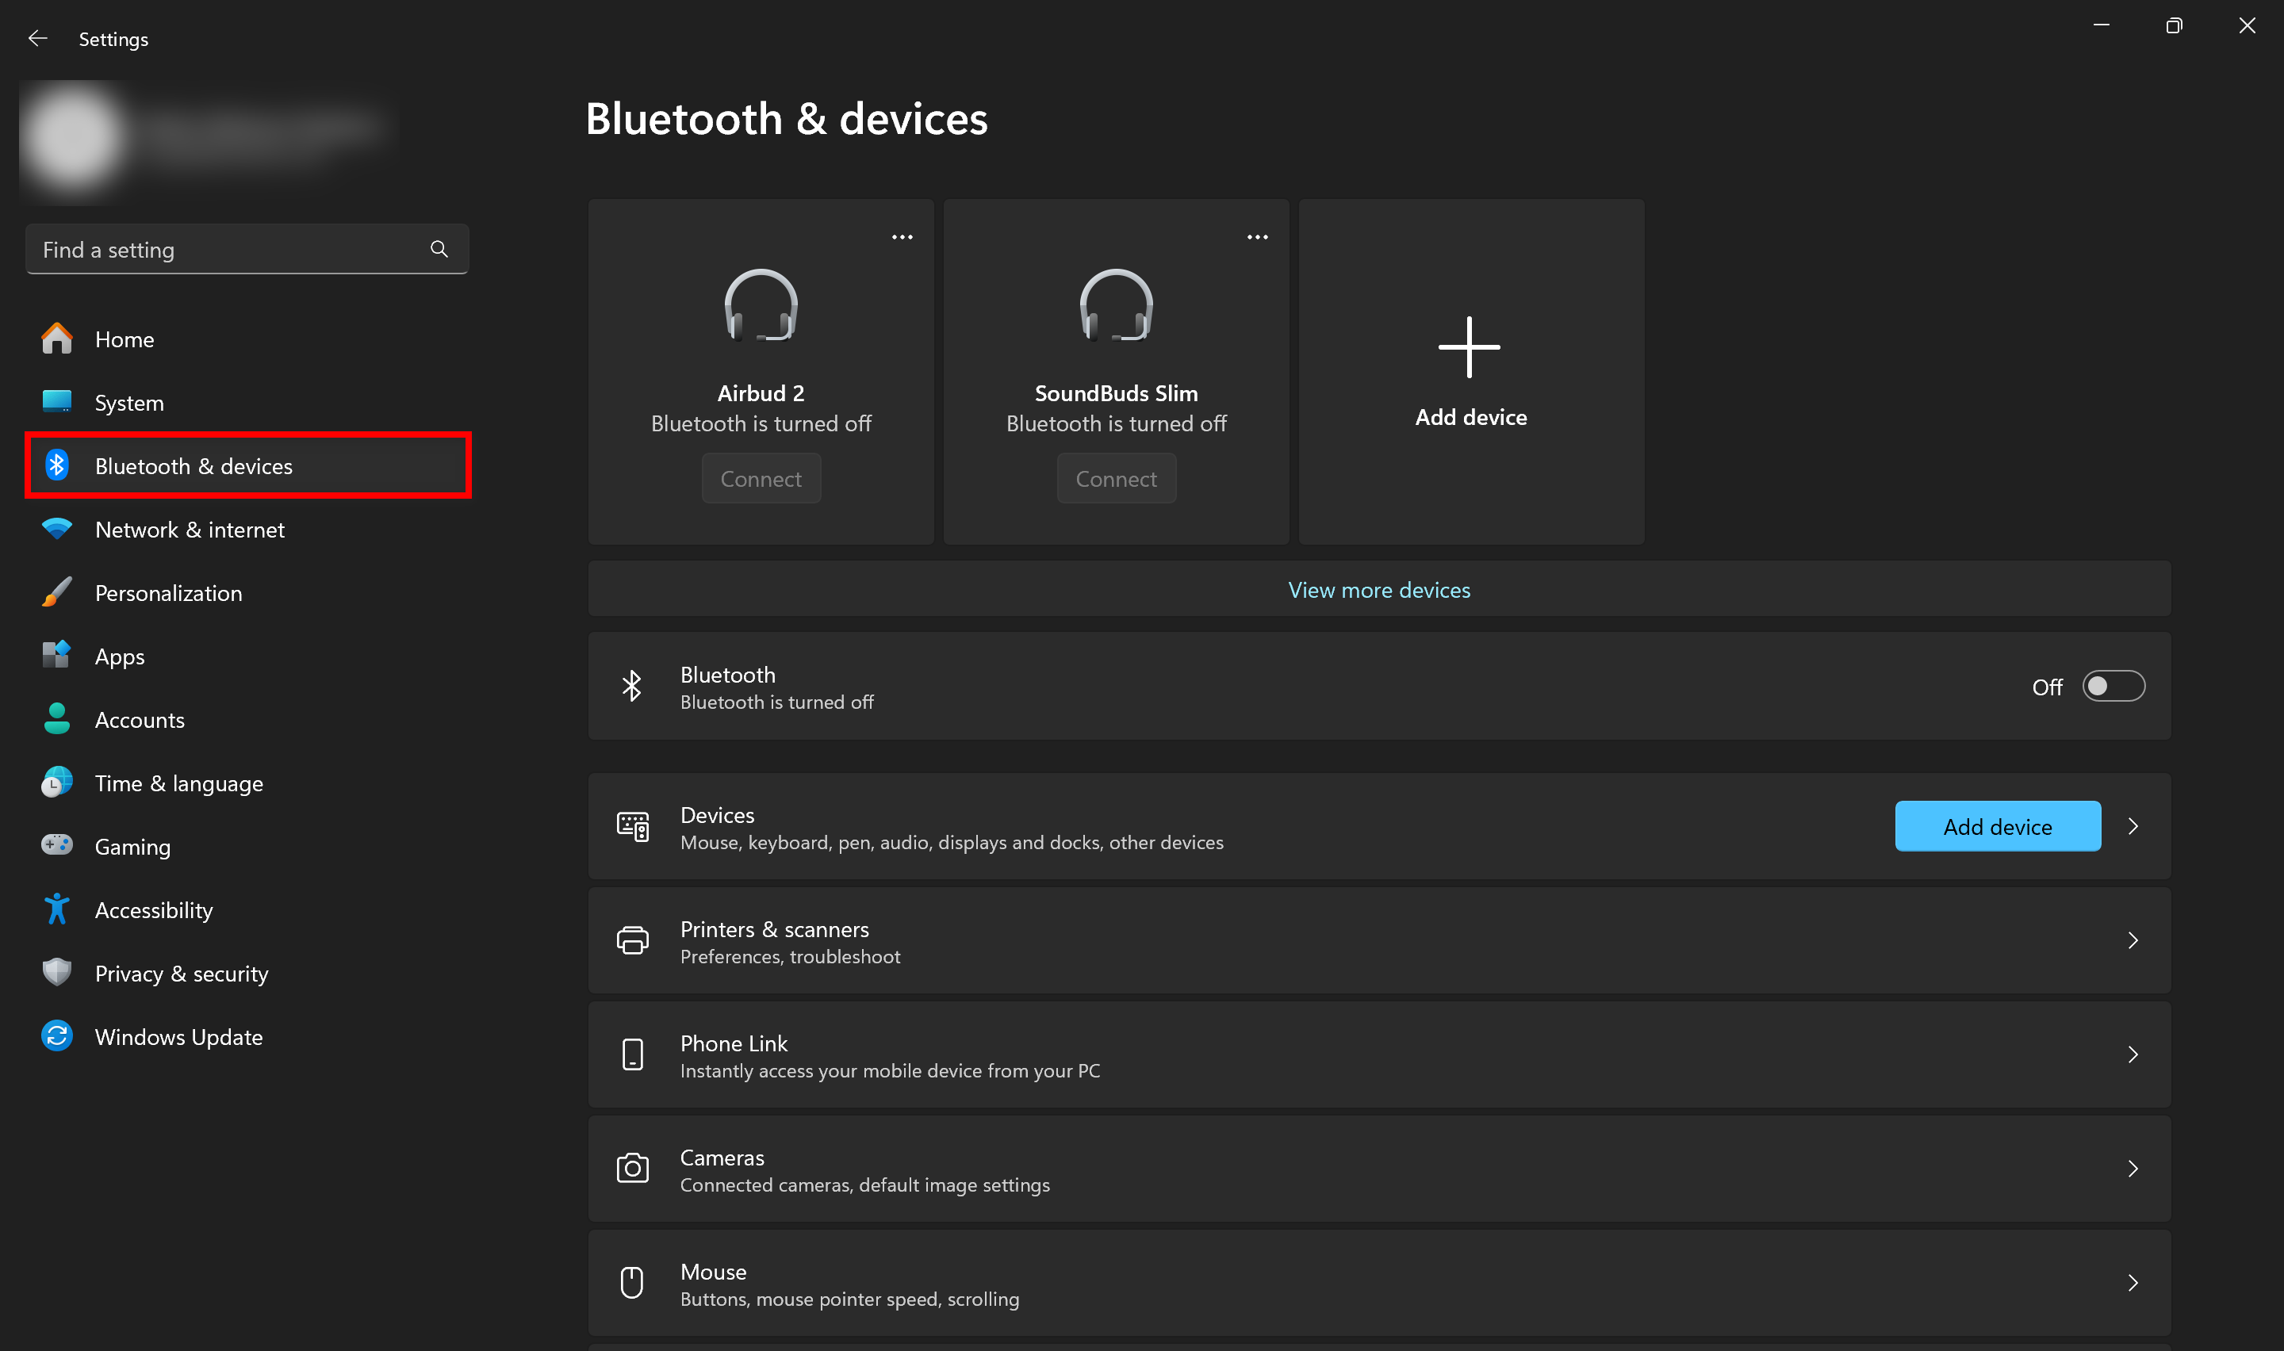Click the Airbud 2 headset icon
This screenshot has height=1351, width=2284.
(x=760, y=305)
